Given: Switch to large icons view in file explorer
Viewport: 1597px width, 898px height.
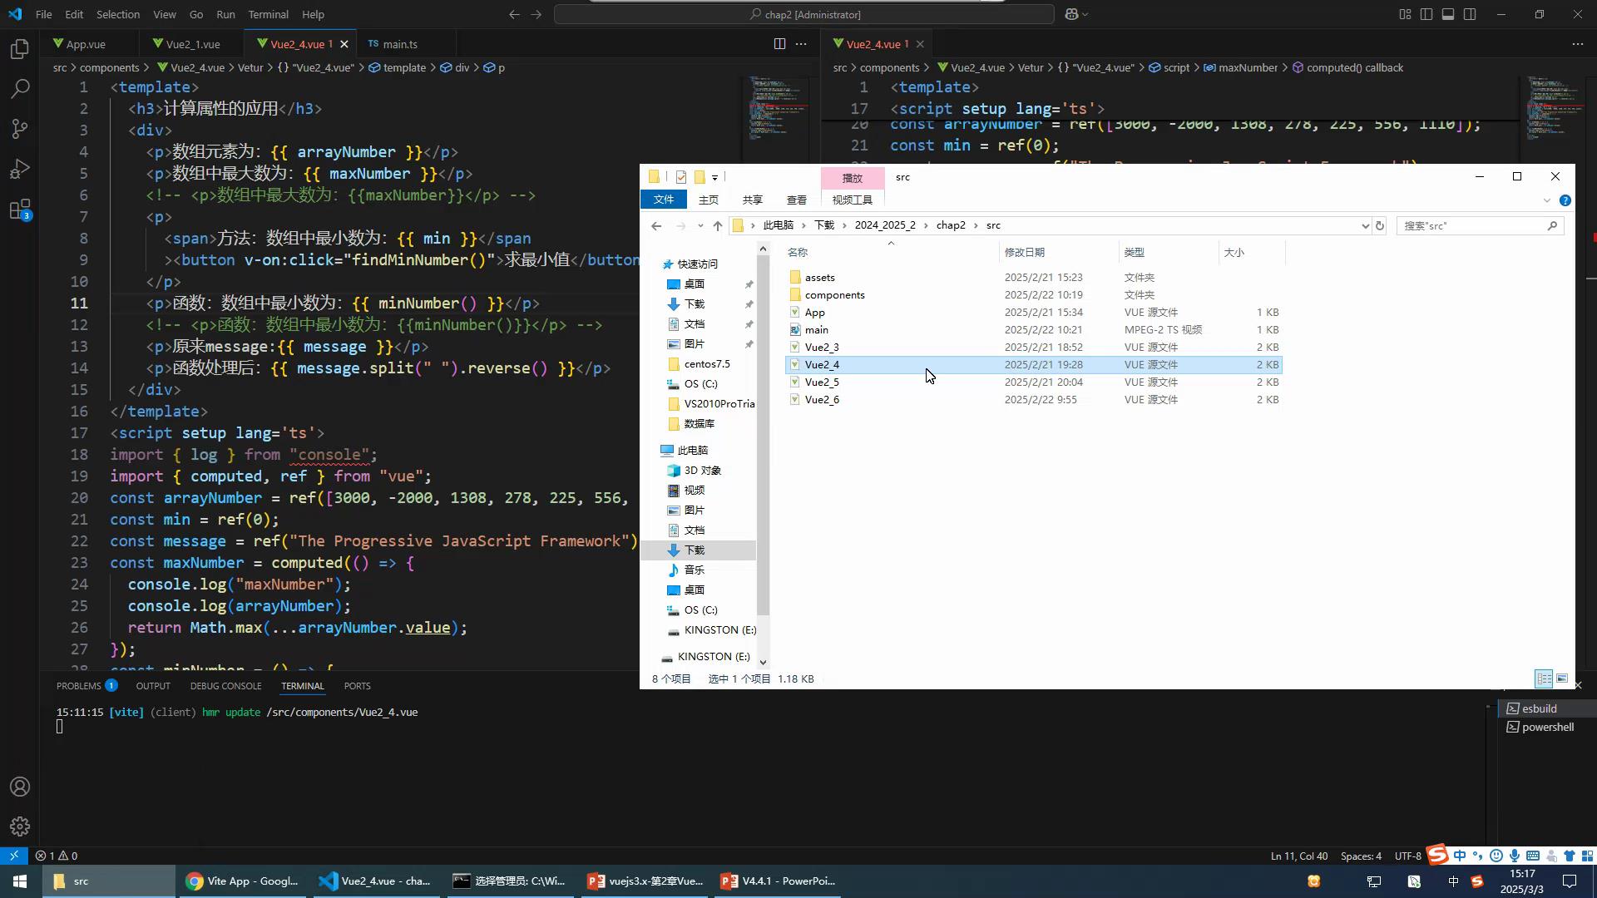Looking at the screenshot, I should (1562, 678).
